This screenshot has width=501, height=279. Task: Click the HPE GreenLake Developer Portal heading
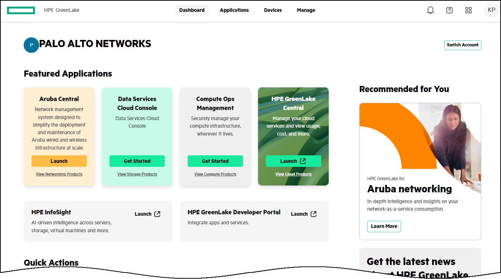[234, 212]
